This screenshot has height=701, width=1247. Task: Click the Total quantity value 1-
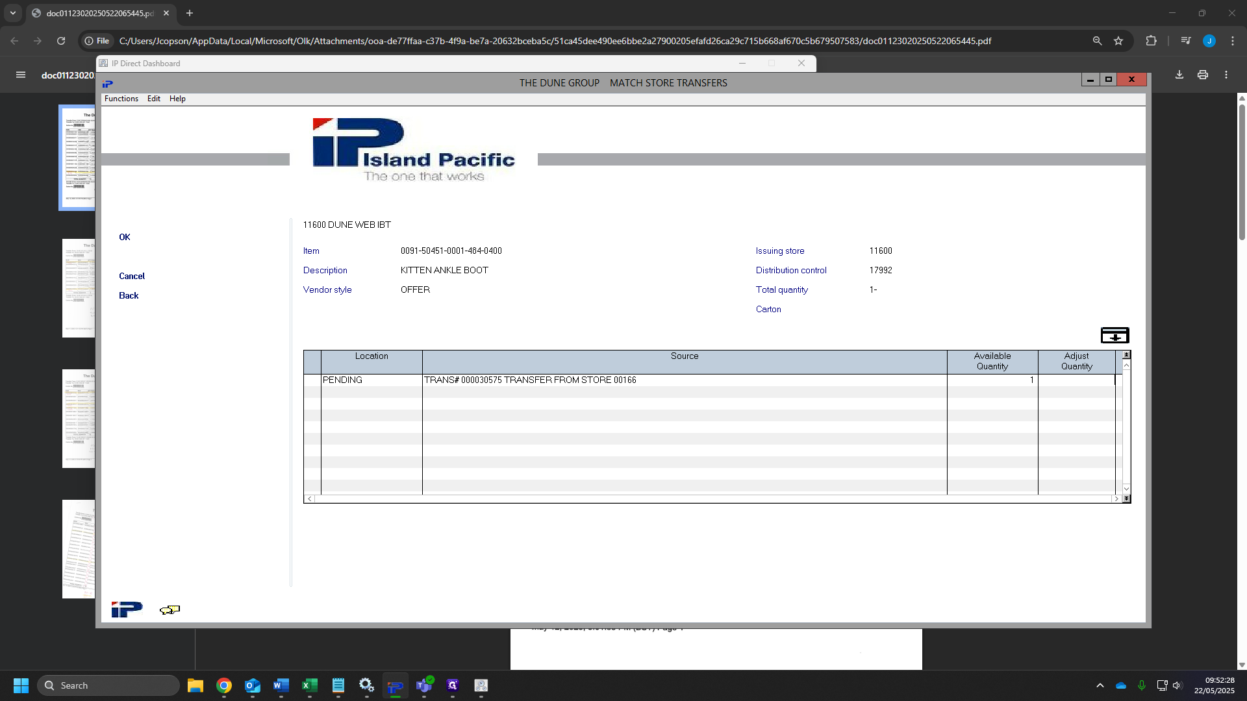(x=873, y=289)
